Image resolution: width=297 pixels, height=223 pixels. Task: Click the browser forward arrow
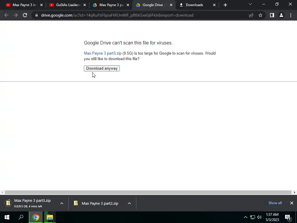pos(16,15)
